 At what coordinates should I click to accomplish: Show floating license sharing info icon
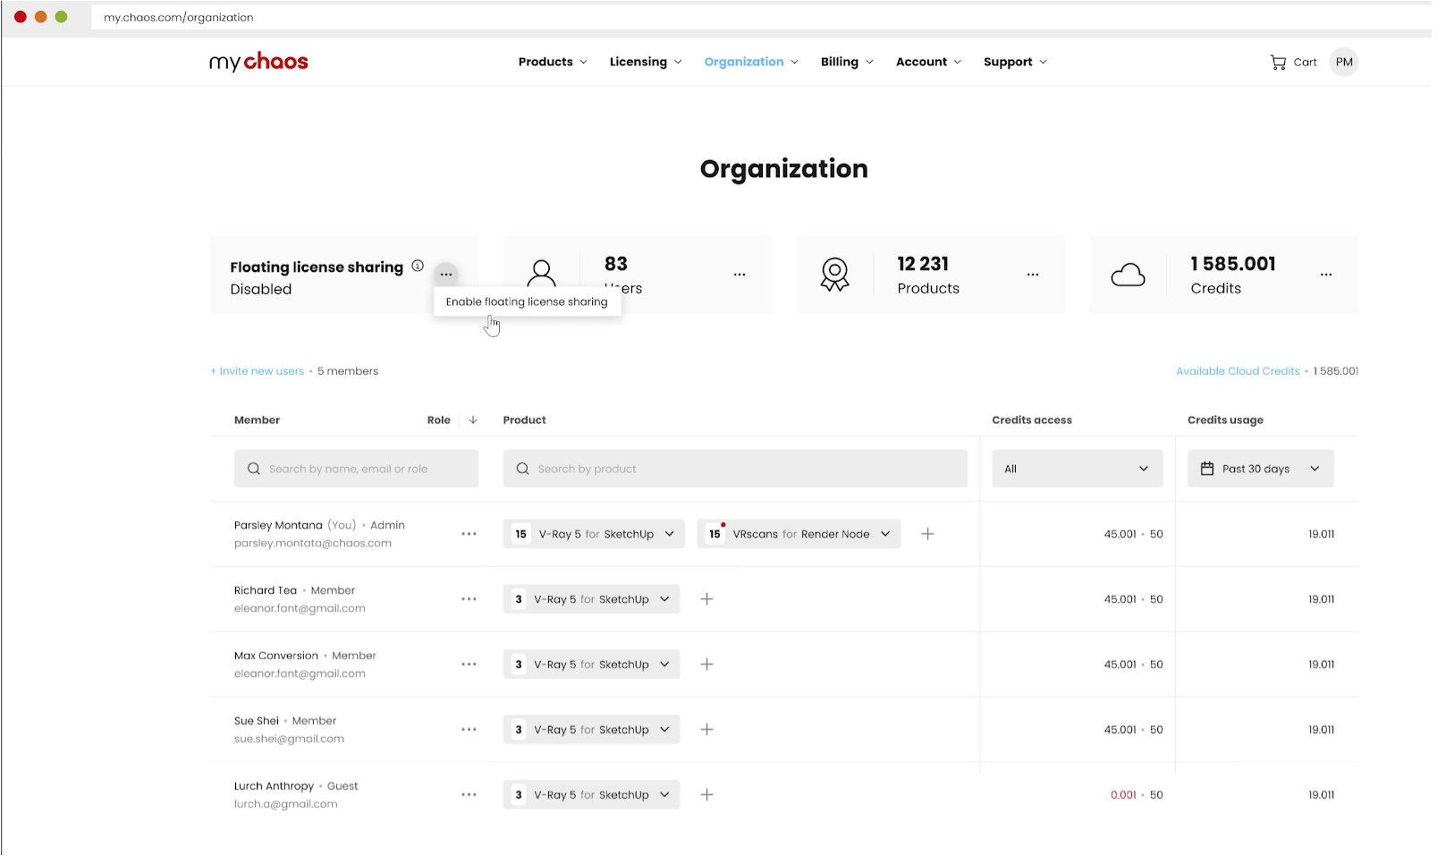click(x=418, y=266)
